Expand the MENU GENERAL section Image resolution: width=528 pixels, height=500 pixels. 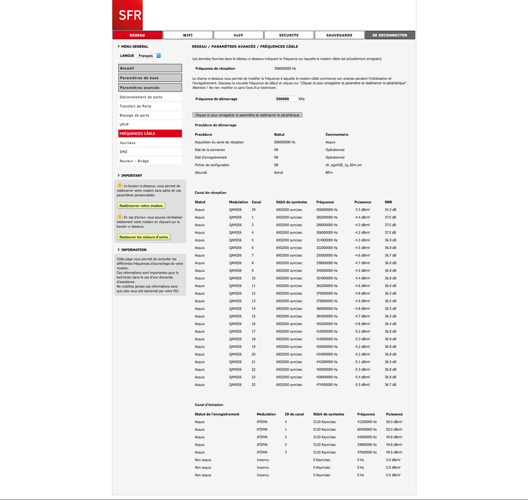pyautogui.click(x=133, y=45)
